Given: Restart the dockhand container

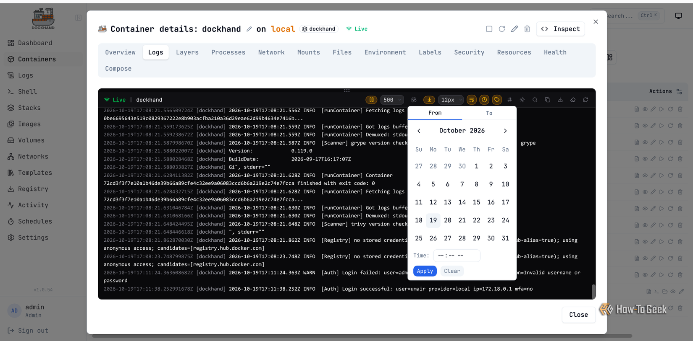Looking at the screenshot, I should pyautogui.click(x=501, y=29).
